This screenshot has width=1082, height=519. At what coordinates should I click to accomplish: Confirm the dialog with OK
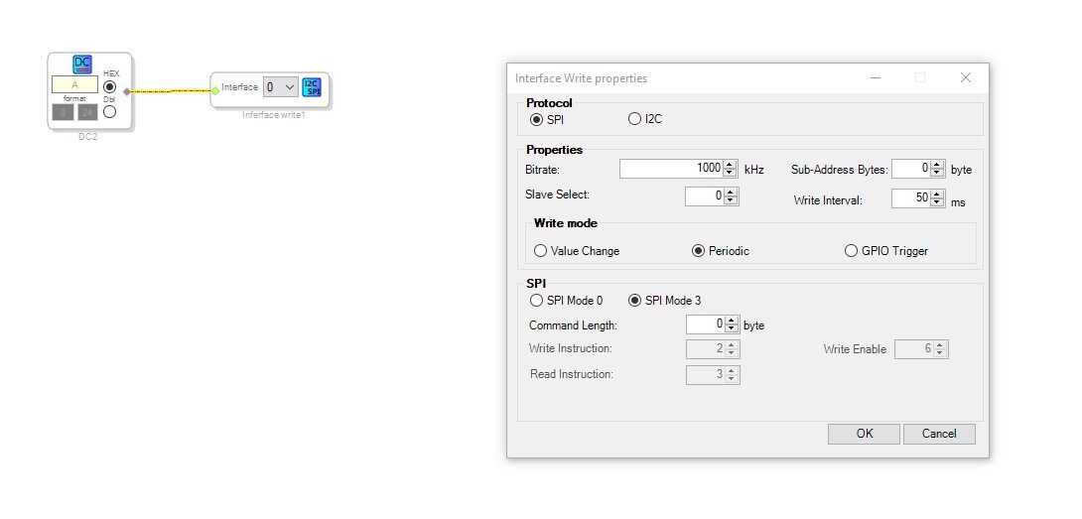(864, 434)
